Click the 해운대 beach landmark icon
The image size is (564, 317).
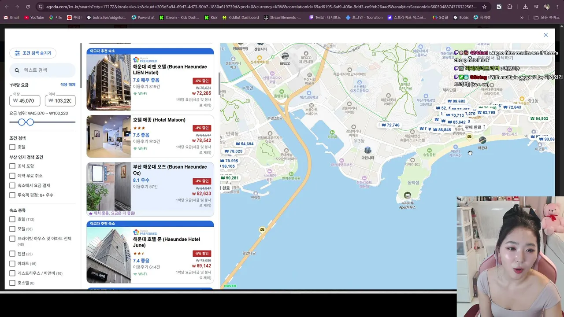(482, 140)
